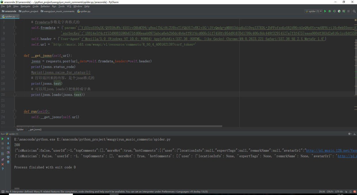
Task: Open the spider (1) run configuration dropdown
Action: click(314, 11)
